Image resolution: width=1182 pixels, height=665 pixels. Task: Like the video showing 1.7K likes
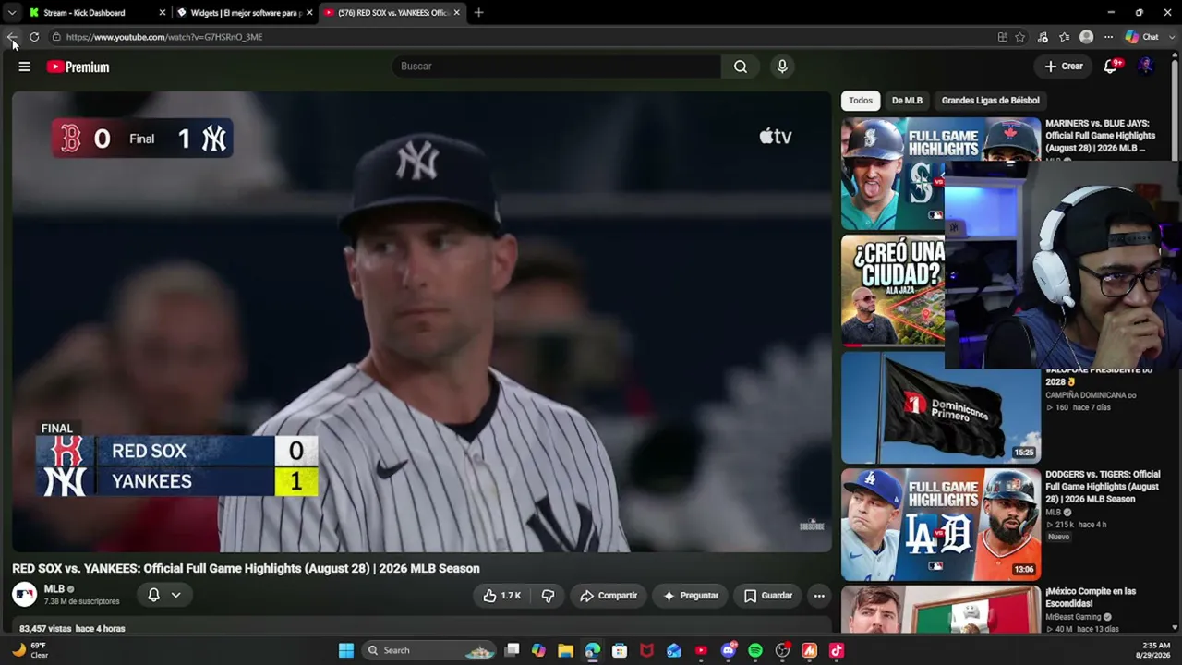[502, 596]
